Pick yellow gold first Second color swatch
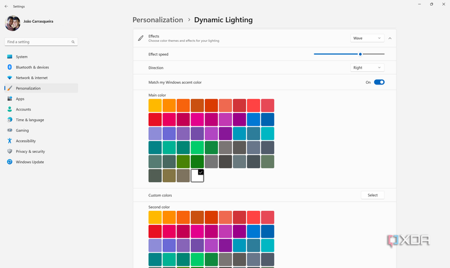The height and width of the screenshot is (268, 450). (x=155, y=217)
